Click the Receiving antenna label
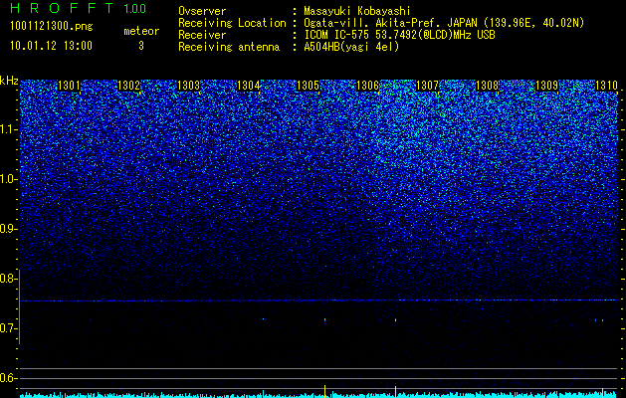Screen dimensions: 626x398 click(229, 47)
